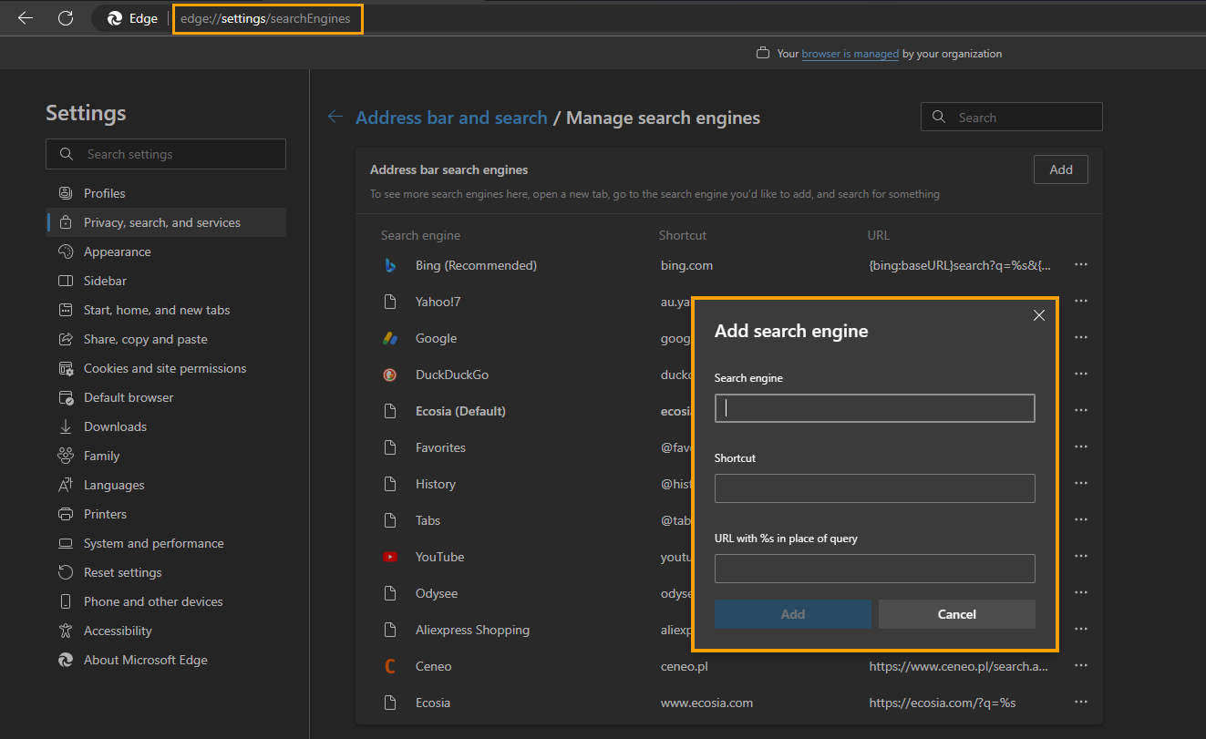Viewport: 1206px width, 739px height.
Task: Open more options for Aliexpress Shopping row
Action: point(1081,630)
